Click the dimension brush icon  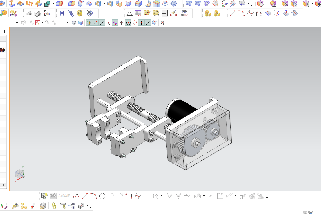[x=174, y=13]
